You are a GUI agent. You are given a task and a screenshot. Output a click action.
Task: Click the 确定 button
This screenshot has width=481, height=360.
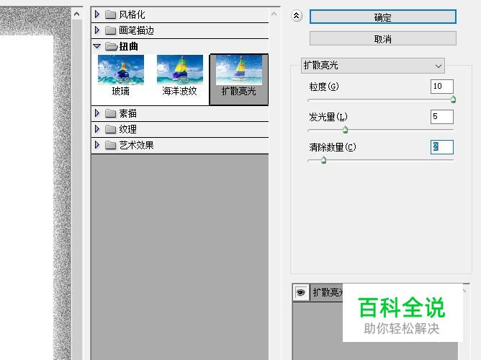coord(383,17)
